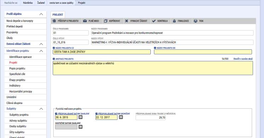
Task: Click Název programu field with Operační program
Action: (x=172, y=33)
